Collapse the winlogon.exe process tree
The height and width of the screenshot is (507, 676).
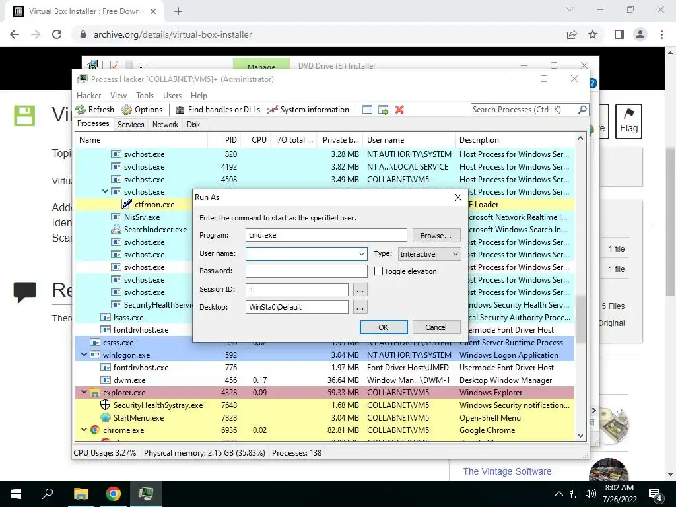click(x=84, y=355)
